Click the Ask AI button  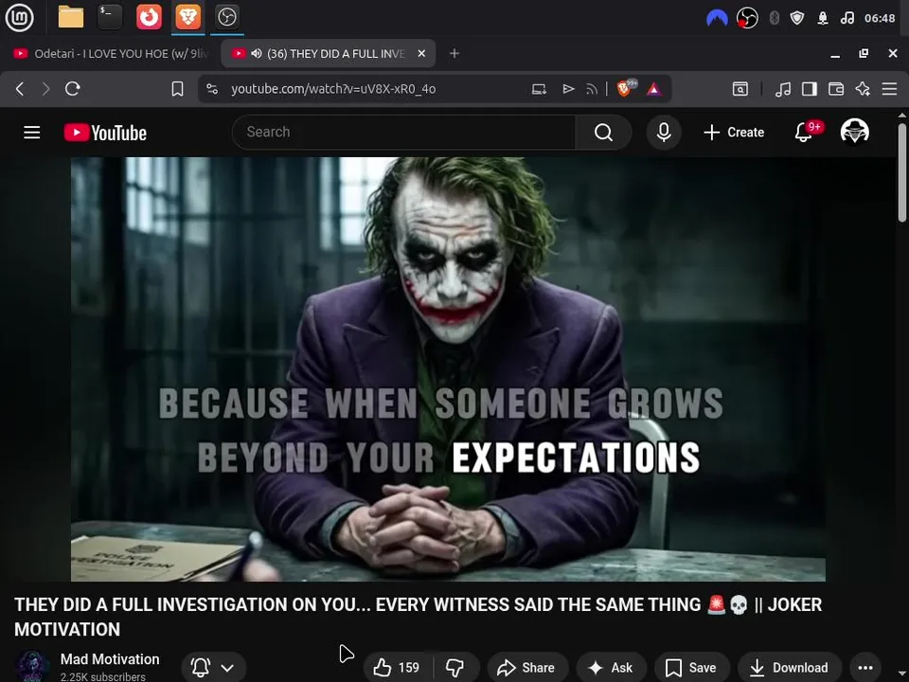(x=611, y=668)
